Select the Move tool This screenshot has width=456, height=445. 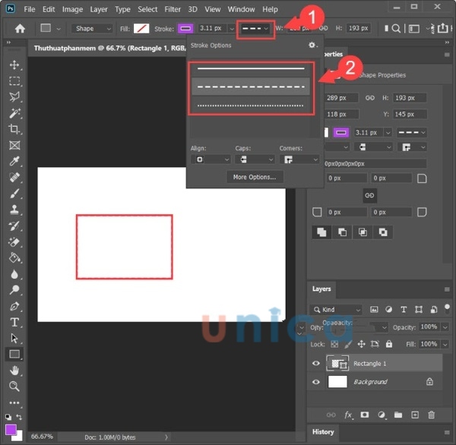coord(14,65)
